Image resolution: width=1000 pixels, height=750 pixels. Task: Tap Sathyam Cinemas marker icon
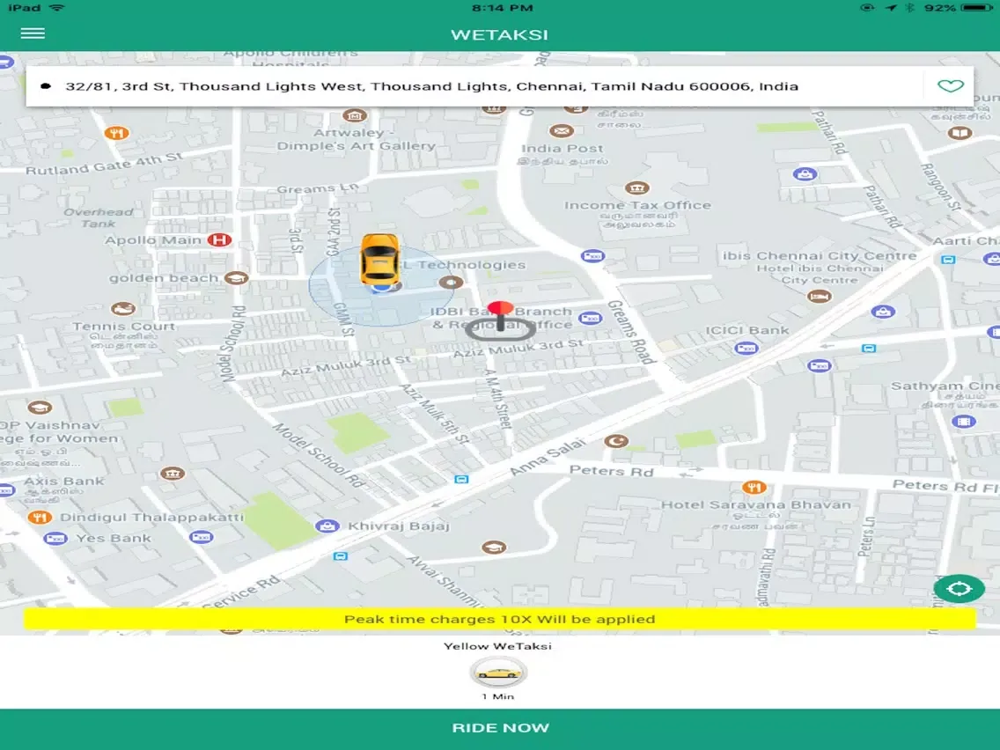click(x=964, y=422)
